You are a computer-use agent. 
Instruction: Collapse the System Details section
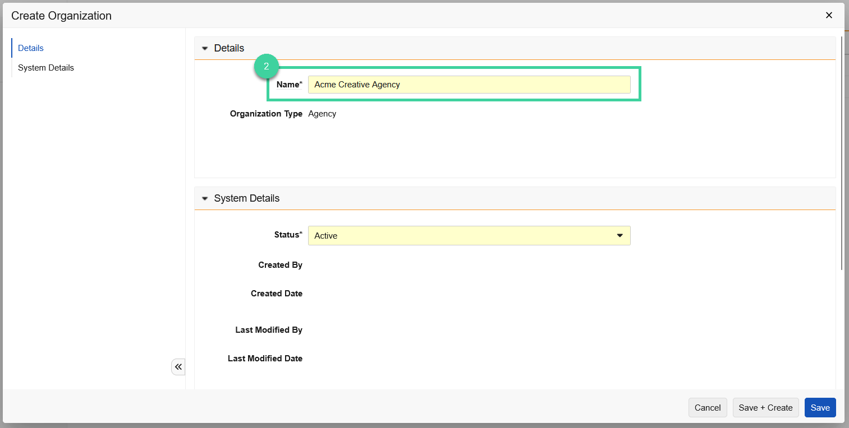(205, 198)
